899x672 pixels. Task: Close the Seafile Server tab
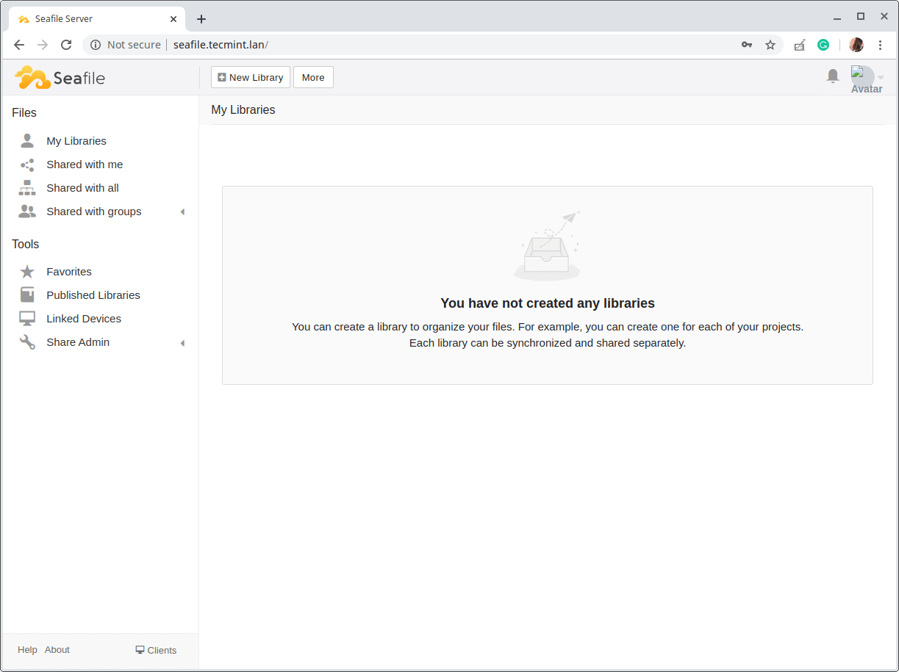[x=173, y=19]
